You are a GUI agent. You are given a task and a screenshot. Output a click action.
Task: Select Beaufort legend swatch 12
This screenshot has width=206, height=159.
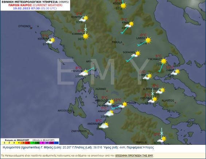[57, 143]
